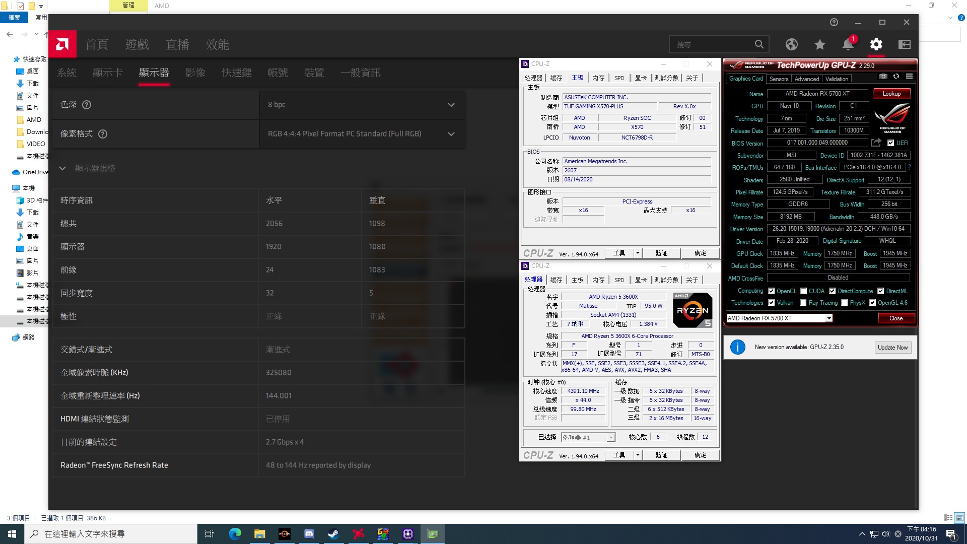Open File Explorer from the taskbar
This screenshot has height=544, width=967.
[x=260, y=534]
